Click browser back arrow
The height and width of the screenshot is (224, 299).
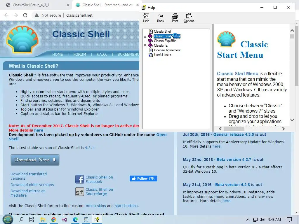coord(6,15)
